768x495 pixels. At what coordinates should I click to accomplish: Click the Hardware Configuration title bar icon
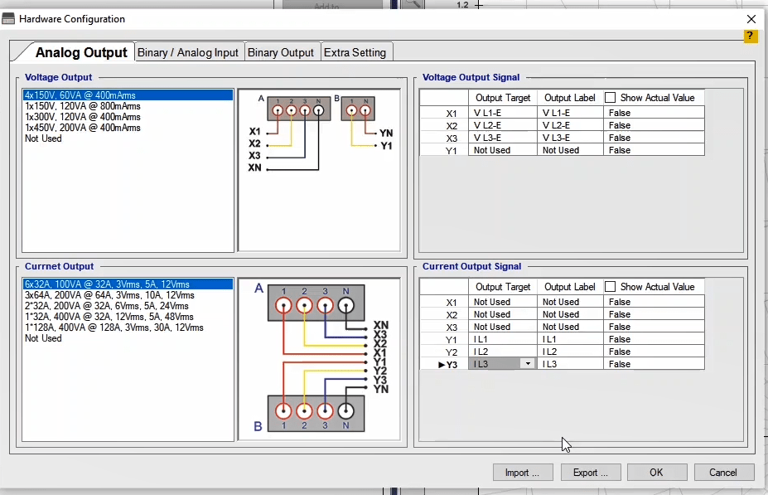point(9,18)
